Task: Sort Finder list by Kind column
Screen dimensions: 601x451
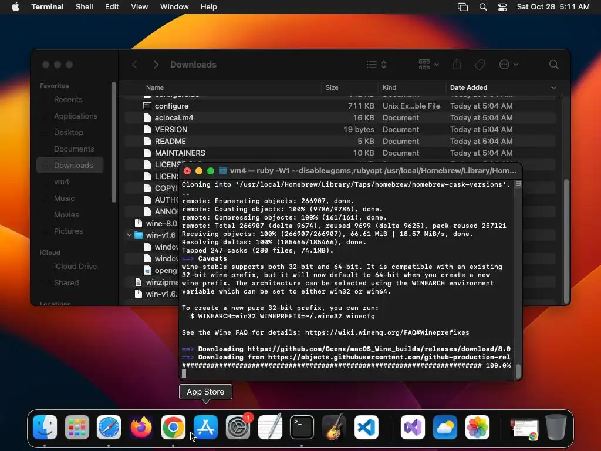Action: pos(390,87)
